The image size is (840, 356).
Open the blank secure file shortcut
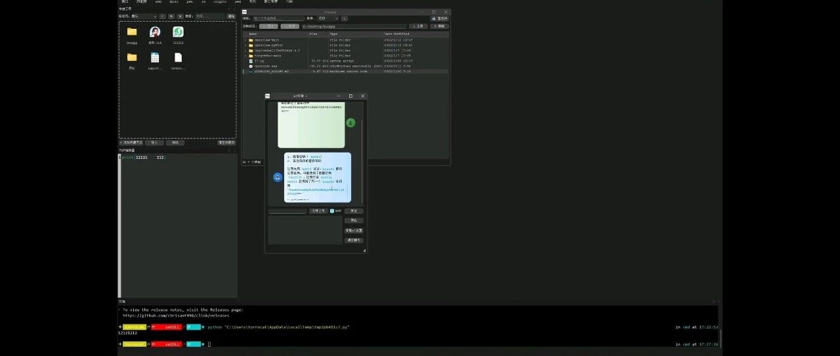[178, 61]
